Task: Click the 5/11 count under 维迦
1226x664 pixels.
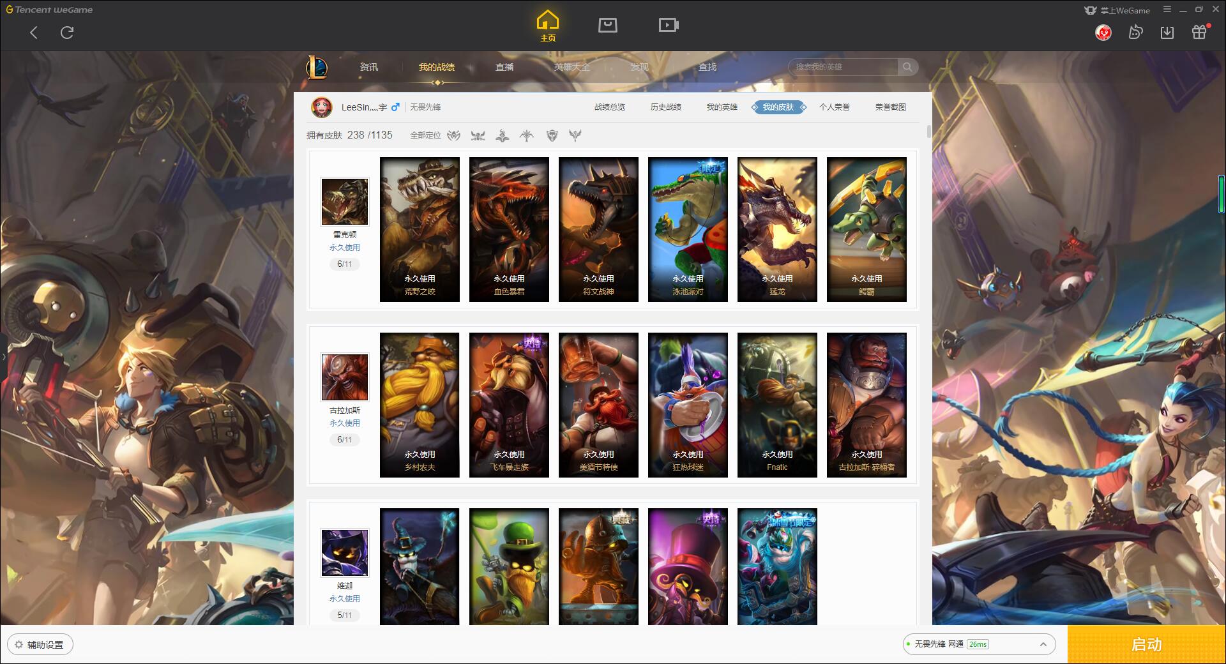Action: point(345,615)
